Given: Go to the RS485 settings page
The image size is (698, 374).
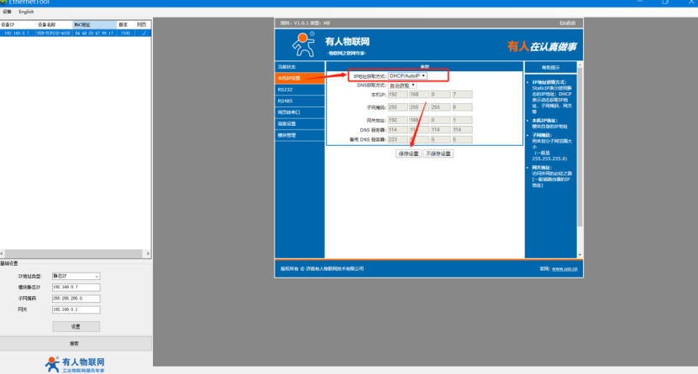Looking at the screenshot, I should pyautogui.click(x=286, y=101).
